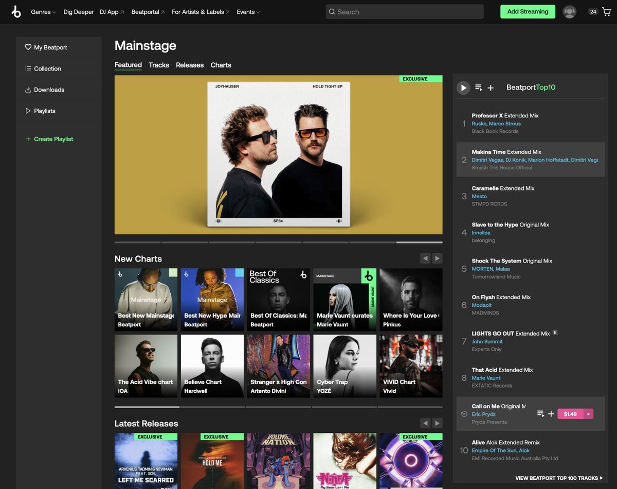Screen dimensions: 617x489
Task: Open Black Book Records label link
Action: (495, 131)
